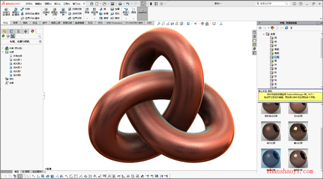Select the 黄铜 brass folder
This screenshot has height=179, width=323.
click(x=275, y=53)
